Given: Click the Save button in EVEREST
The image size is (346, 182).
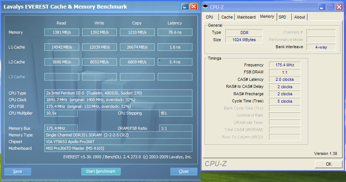Looking at the screenshot, I should tap(17, 171).
